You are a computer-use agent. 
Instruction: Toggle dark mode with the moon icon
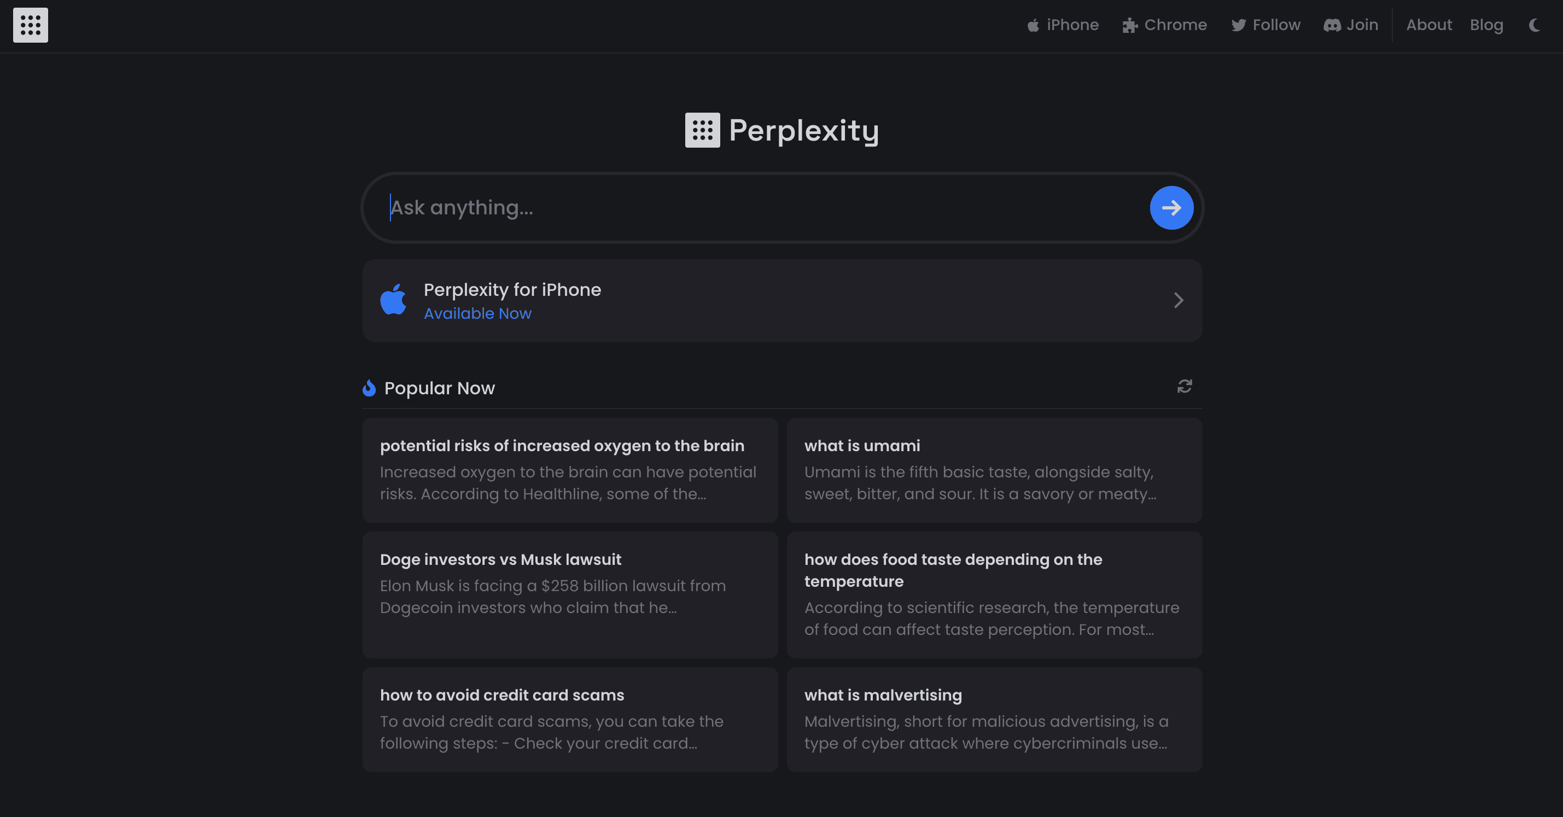coord(1535,26)
